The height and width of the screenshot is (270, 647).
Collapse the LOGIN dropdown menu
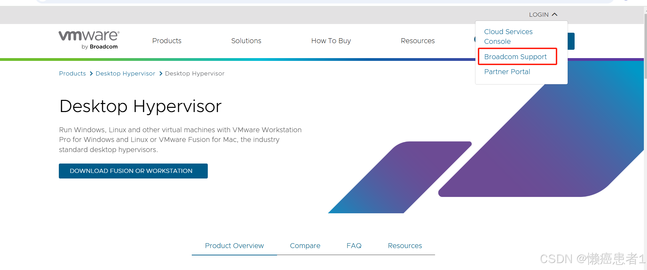click(x=543, y=15)
